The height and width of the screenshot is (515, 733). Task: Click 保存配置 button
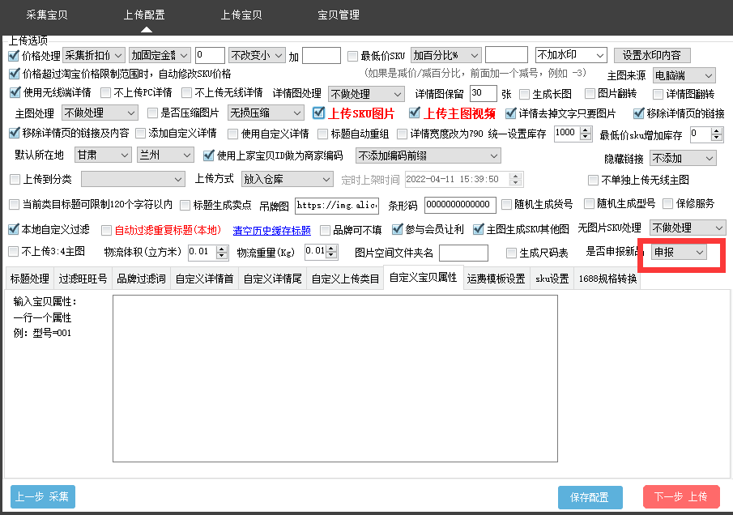point(590,497)
